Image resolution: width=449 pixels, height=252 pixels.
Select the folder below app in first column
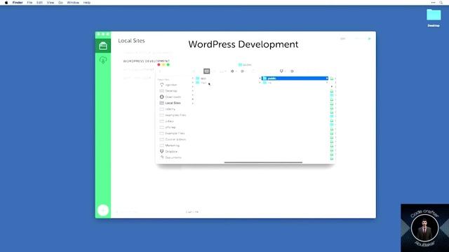click(x=201, y=83)
